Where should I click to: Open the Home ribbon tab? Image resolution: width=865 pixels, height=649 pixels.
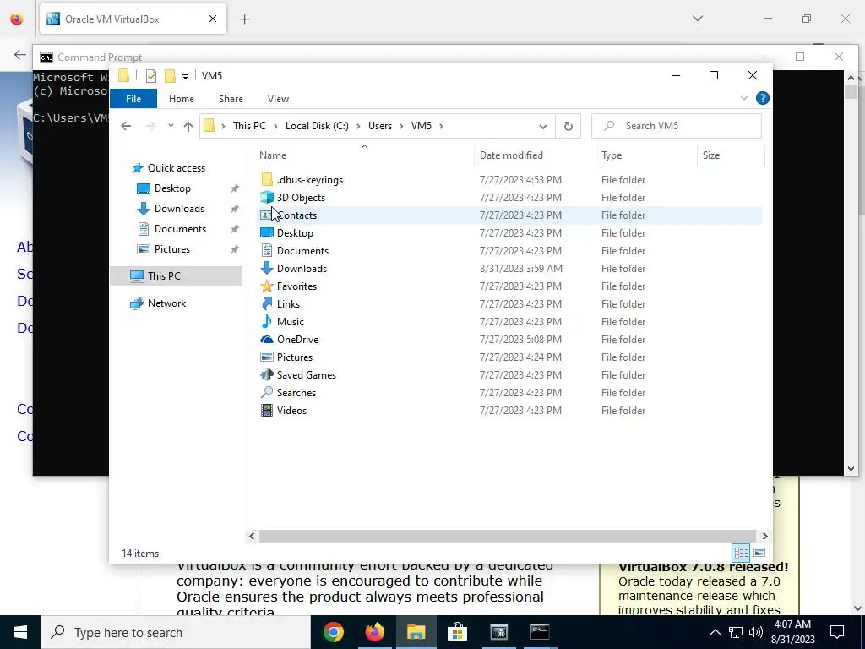pos(182,99)
